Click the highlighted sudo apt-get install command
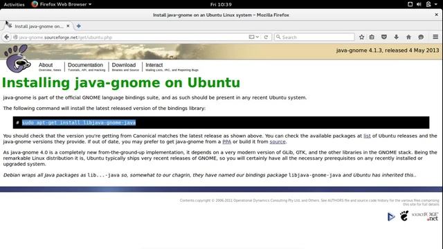Screen dimensions: 443x249 tap(79, 122)
